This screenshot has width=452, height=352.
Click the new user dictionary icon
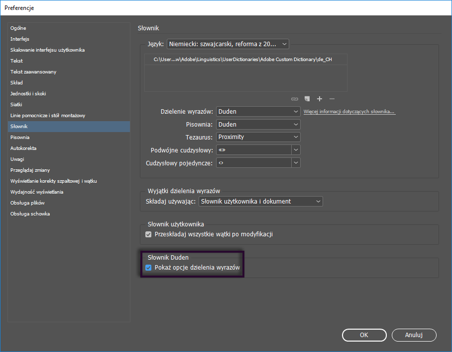pyautogui.click(x=307, y=99)
